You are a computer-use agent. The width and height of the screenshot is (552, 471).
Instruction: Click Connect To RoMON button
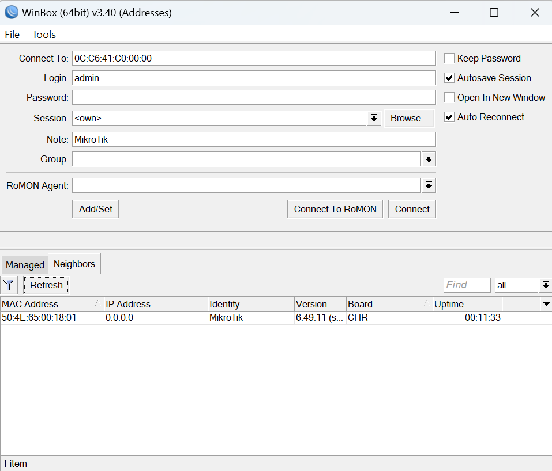click(335, 209)
